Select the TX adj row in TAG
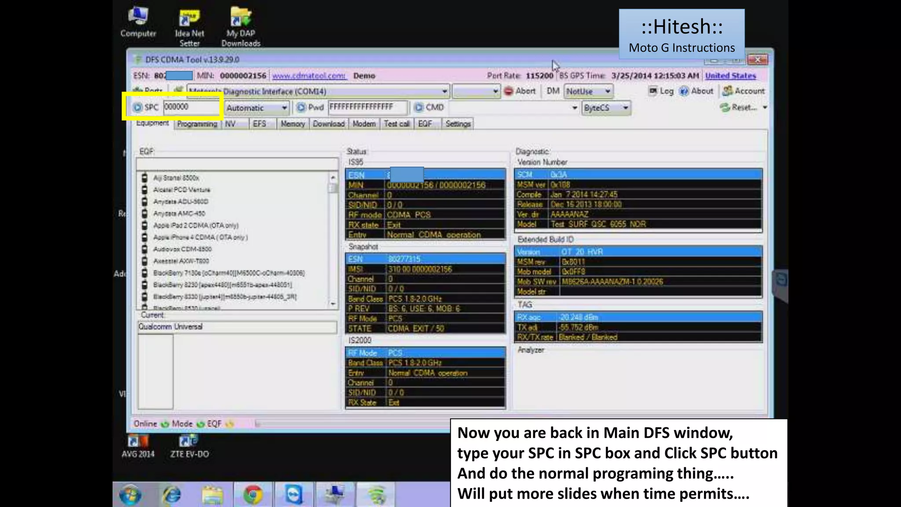The width and height of the screenshot is (901, 507). (x=638, y=327)
